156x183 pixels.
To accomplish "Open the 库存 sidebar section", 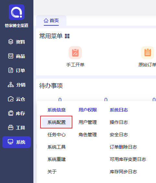I will 17,113.
